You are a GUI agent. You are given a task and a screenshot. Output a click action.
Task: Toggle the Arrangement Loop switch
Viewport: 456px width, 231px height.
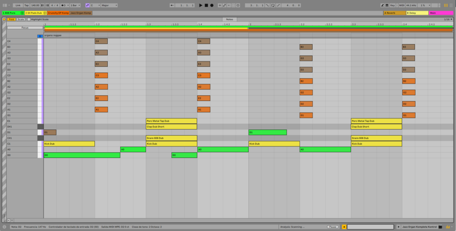(x=273, y=5)
